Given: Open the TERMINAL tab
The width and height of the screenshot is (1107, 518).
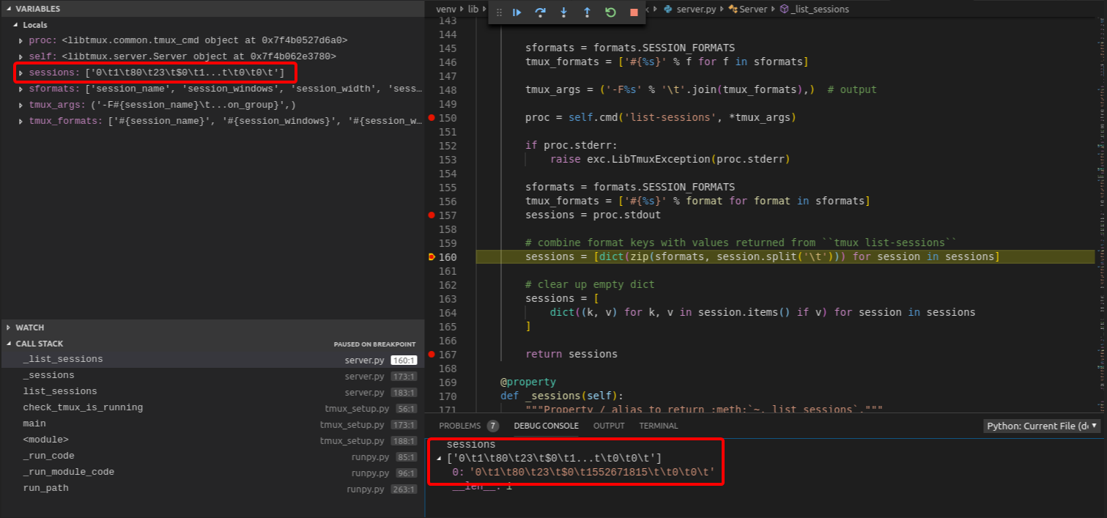Looking at the screenshot, I should coord(659,426).
